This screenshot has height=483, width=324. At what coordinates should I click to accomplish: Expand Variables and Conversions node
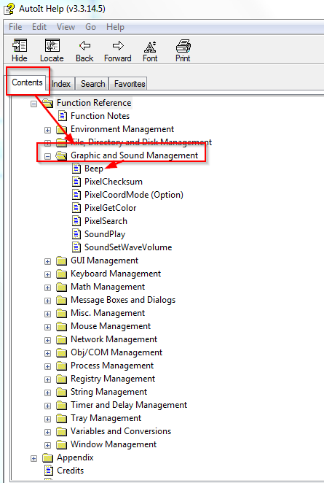(x=47, y=432)
